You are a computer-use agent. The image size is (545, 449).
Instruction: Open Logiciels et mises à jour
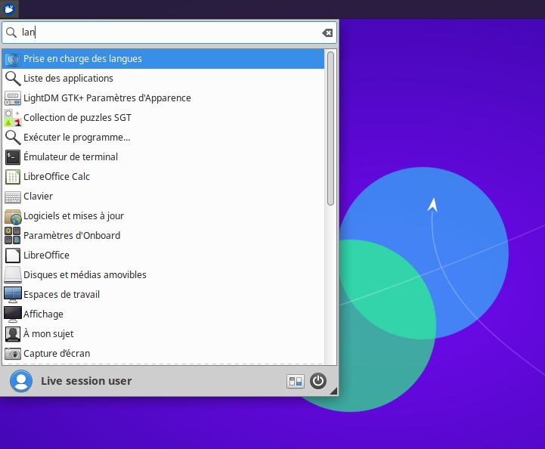click(73, 216)
